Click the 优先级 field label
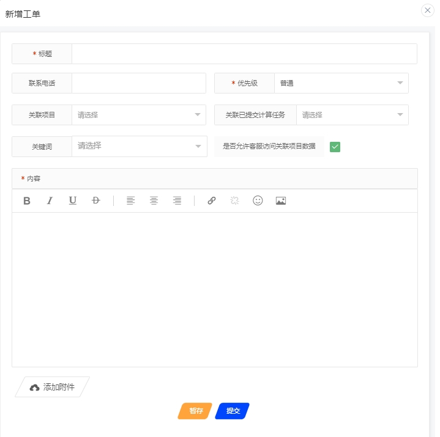Screen dimensions: 440x437 (x=247, y=83)
